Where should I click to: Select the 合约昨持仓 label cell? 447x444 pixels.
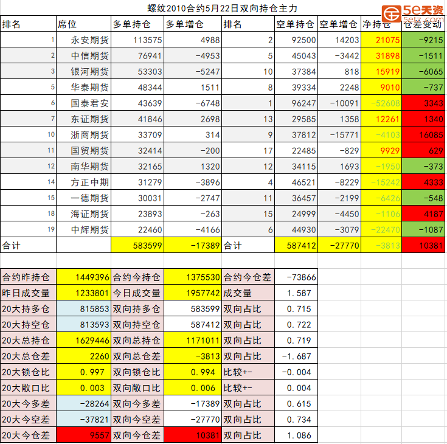click(x=29, y=277)
